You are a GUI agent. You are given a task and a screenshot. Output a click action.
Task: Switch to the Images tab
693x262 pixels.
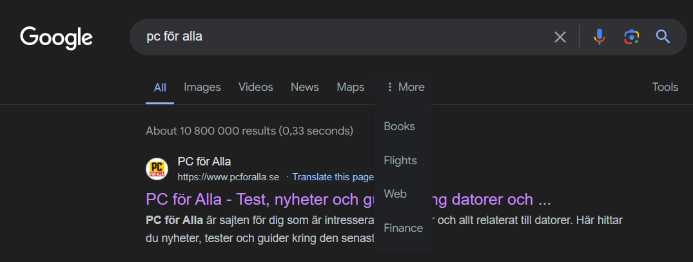[x=202, y=87]
